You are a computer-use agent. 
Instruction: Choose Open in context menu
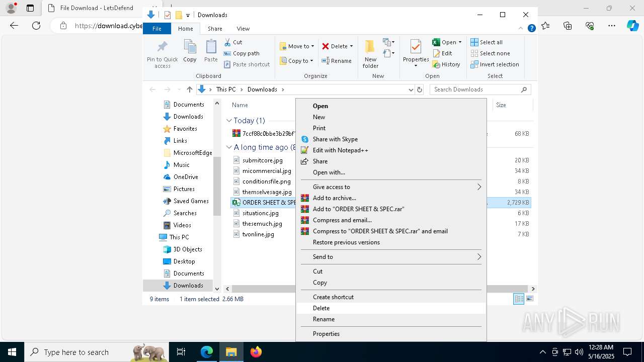pyautogui.click(x=390, y=106)
